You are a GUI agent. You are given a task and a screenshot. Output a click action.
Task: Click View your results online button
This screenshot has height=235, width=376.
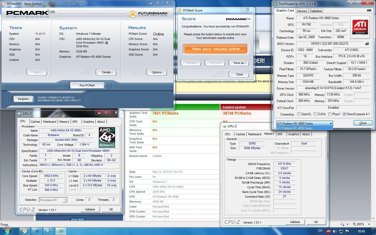click(215, 49)
